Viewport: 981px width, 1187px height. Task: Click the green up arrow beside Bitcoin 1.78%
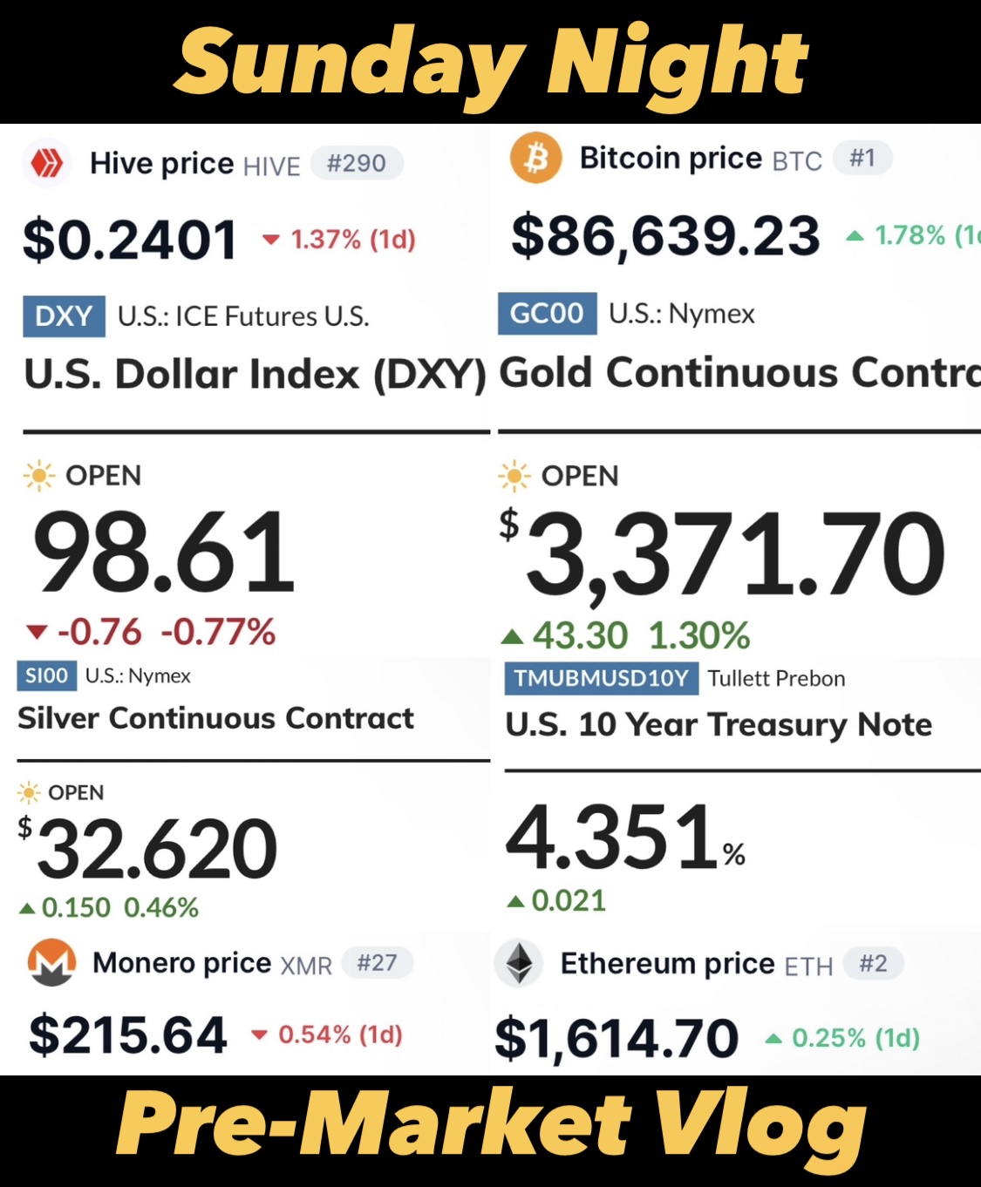(855, 235)
